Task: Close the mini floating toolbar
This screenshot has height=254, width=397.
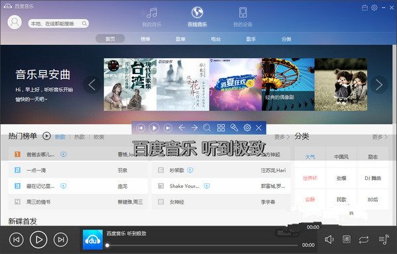Action: (x=258, y=128)
